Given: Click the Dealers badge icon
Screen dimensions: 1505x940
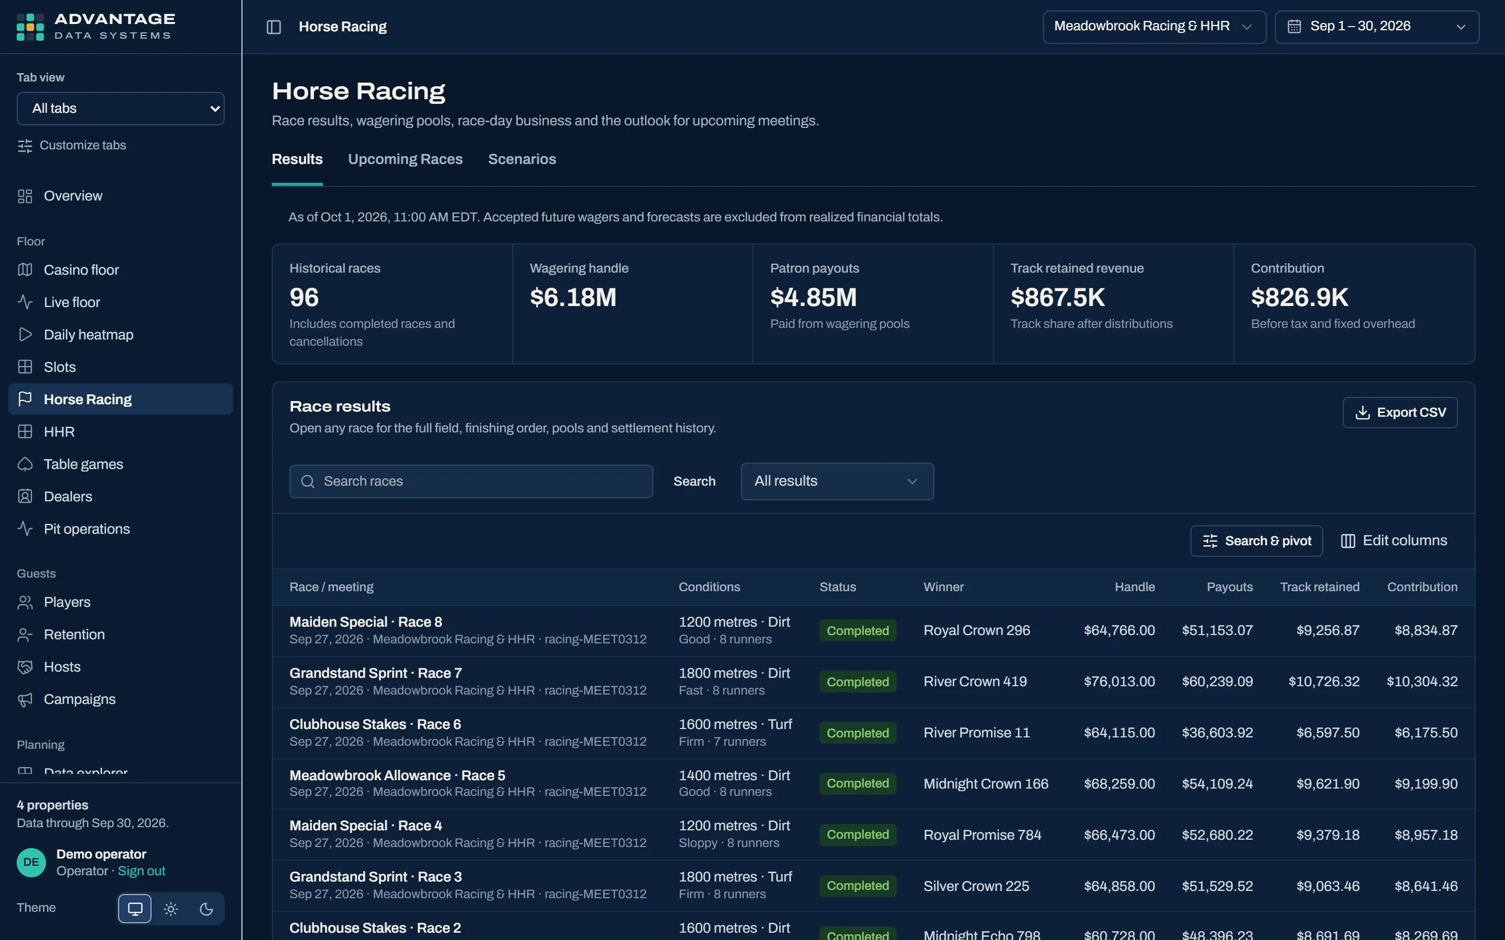Looking at the screenshot, I should tap(25, 496).
